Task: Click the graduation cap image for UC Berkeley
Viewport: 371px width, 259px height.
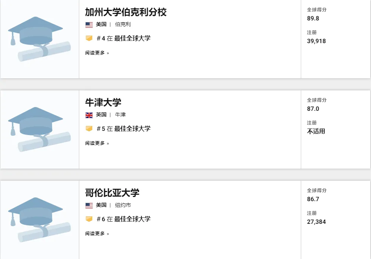Action: coord(40,39)
